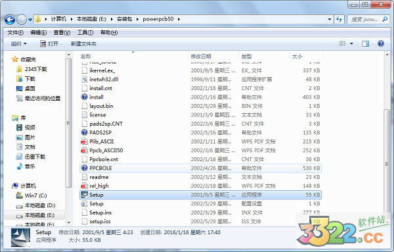The width and height of the screenshot is (394, 252).
Task: Select 计算机 in navigation pane
Action: pos(24,186)
